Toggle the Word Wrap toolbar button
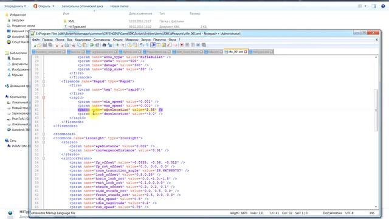 coord(142,45)
